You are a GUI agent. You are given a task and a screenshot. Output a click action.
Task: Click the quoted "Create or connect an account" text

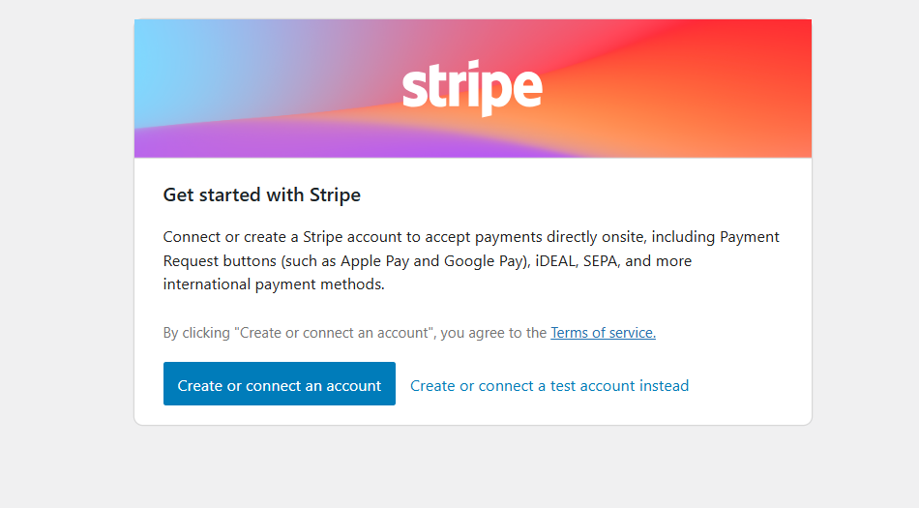pyautogui.click(x=334, y=333)
